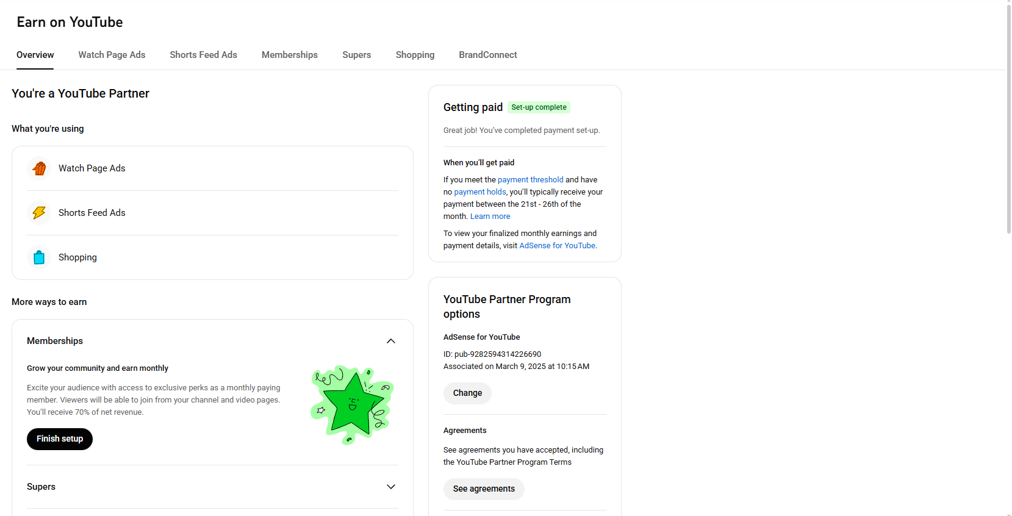Click the page vertical scrollbar
This screenshot has width=1012, height=516.
click(x=1008, y=122)
